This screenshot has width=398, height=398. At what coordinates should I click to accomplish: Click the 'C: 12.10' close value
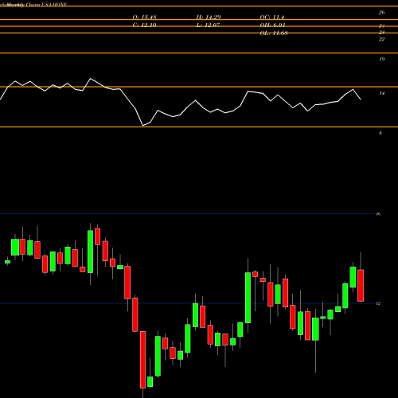click(144, 25)
